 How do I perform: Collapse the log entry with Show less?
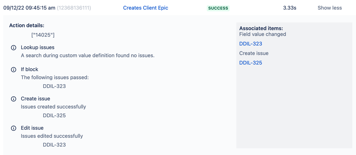329,8
